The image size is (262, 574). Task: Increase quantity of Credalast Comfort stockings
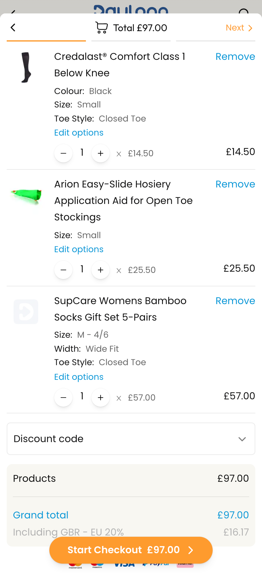coord(101,153)
